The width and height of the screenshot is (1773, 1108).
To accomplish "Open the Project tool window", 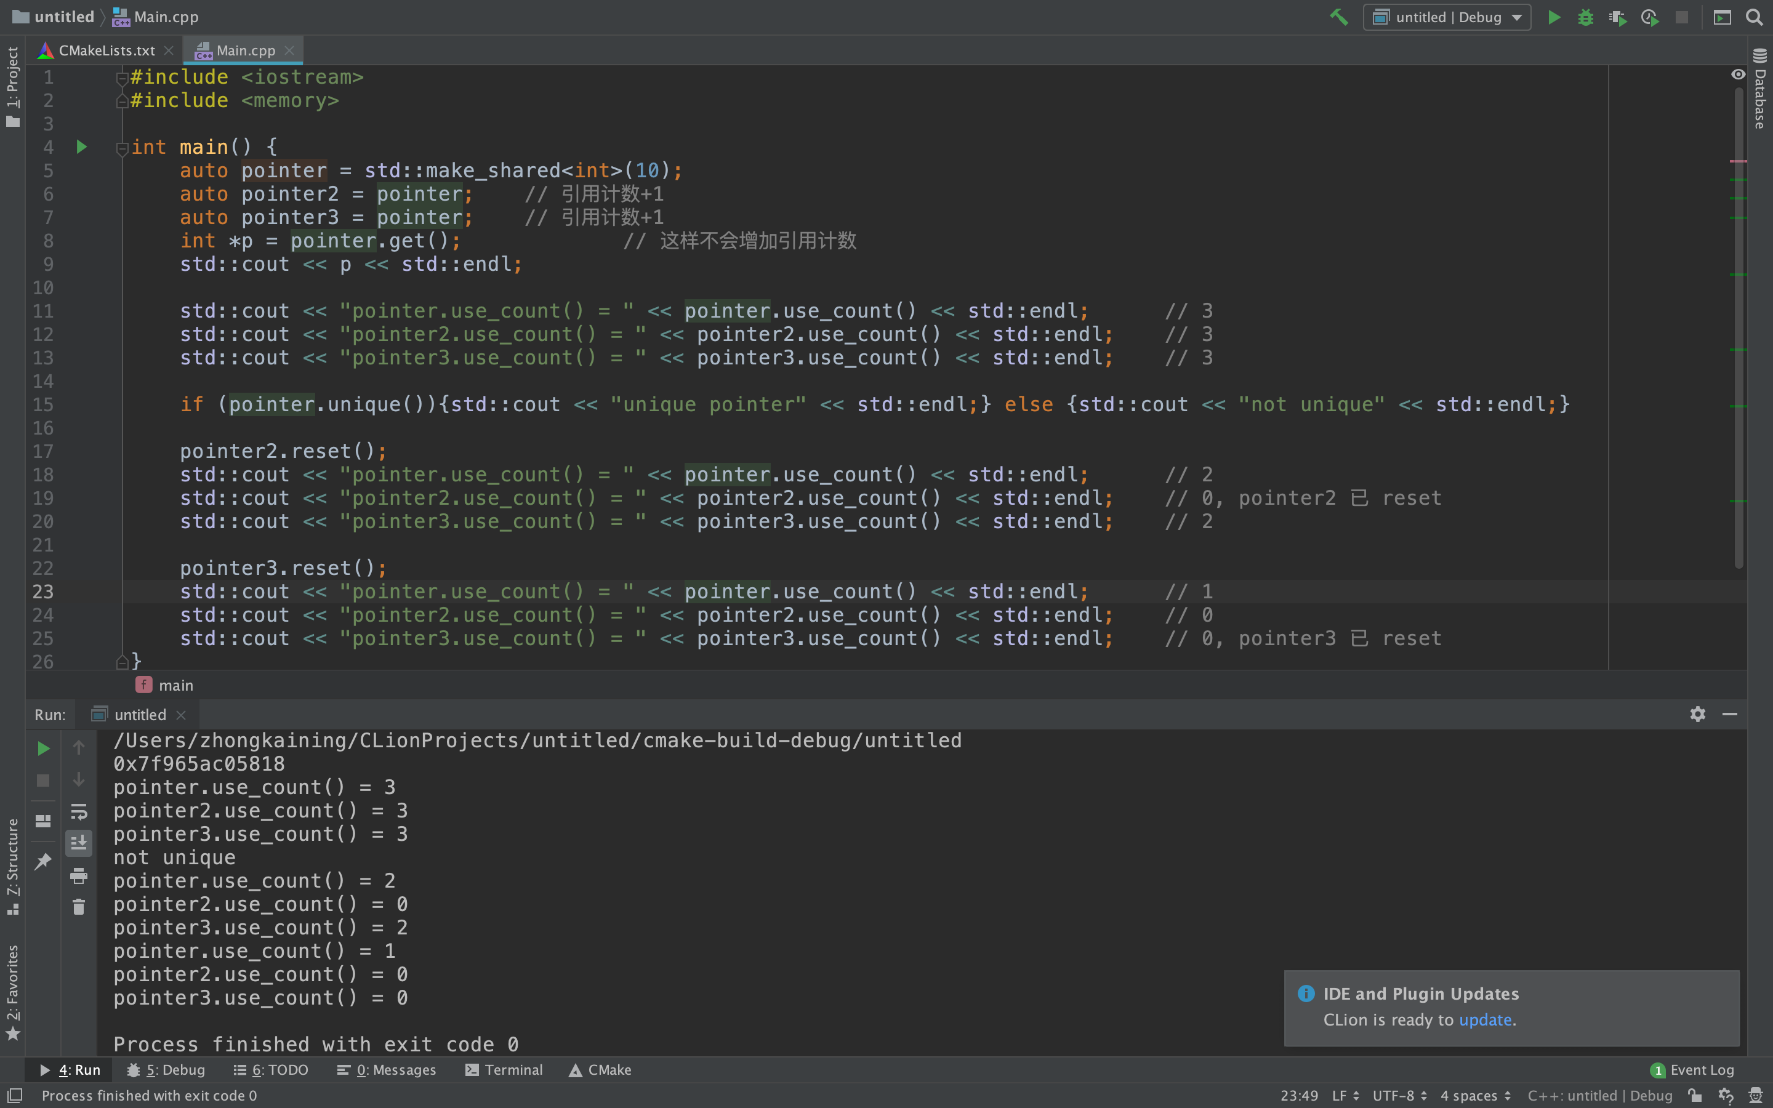I will pos(12,86).
